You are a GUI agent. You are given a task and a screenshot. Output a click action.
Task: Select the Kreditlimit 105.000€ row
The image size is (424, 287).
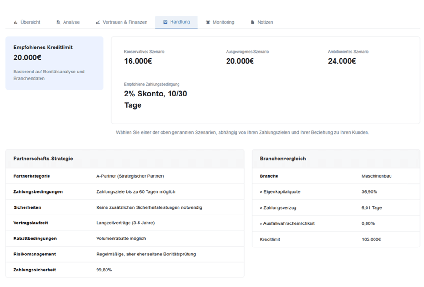click(335, 239)
